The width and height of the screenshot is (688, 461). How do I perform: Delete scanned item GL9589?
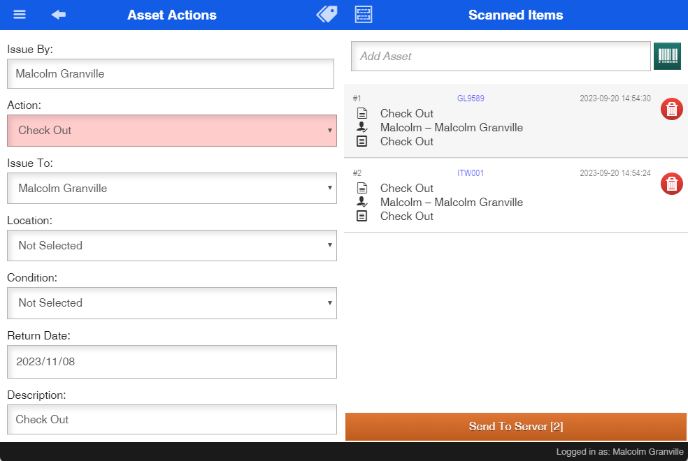click(x=671, y=109)
